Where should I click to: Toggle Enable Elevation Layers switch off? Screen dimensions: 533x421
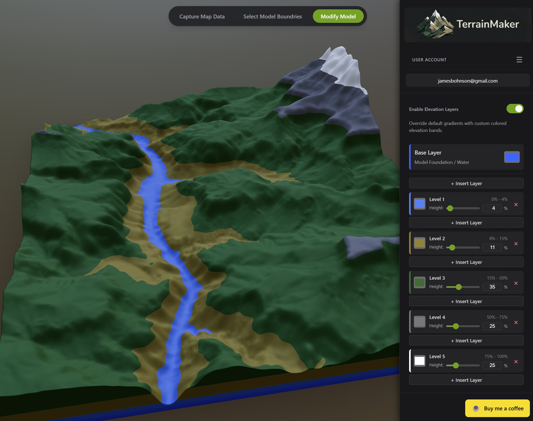click(515, 109)
